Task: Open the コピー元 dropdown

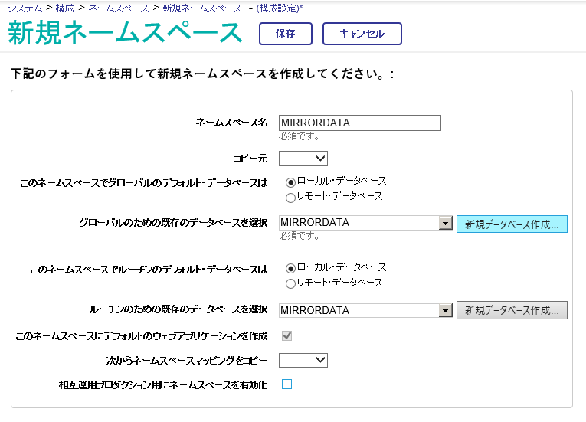Action: [303, 159]
